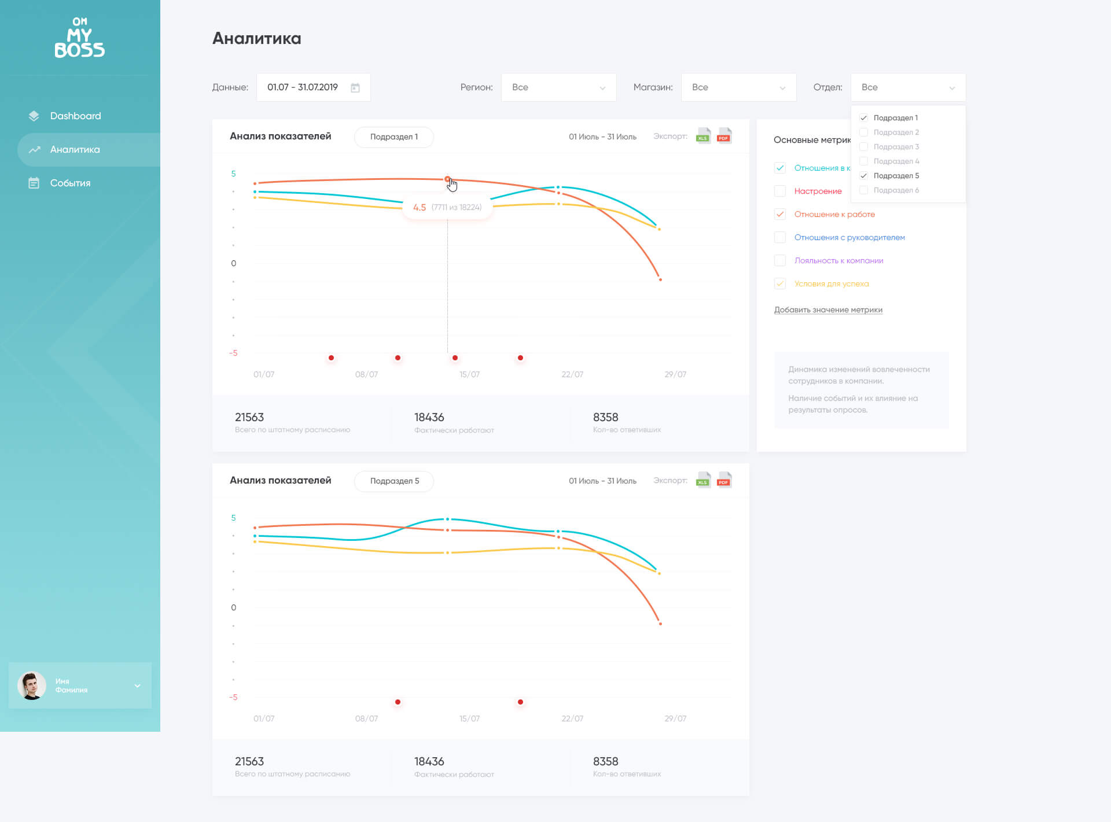
Task: Check Подраздел 2 in dropdown list
Action: pyautogui.click(x=863, y=132)
